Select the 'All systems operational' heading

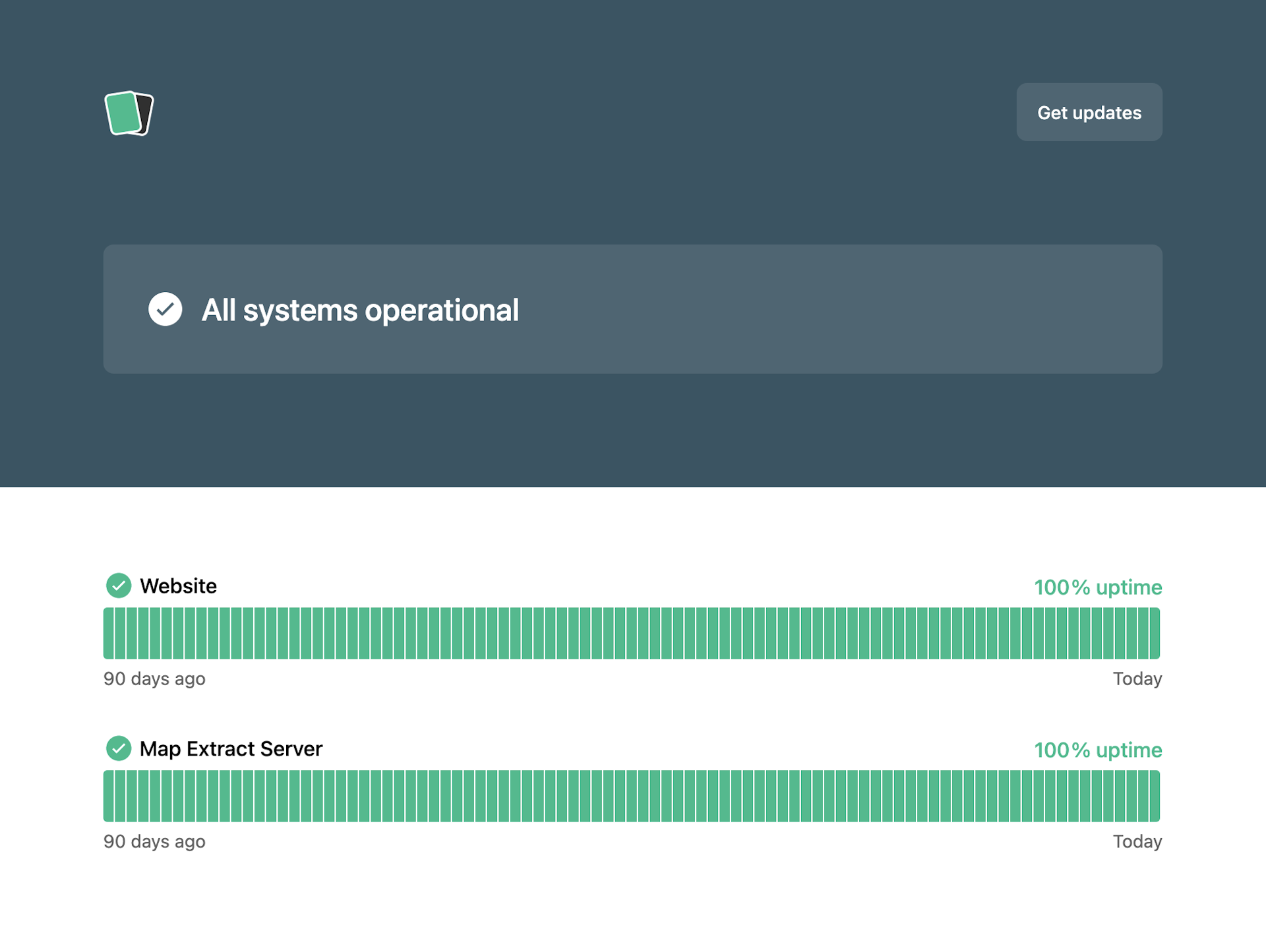point(360,310)
